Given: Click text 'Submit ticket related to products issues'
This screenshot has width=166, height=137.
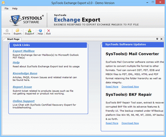Looking at the screenshot, I should point(36,91).
